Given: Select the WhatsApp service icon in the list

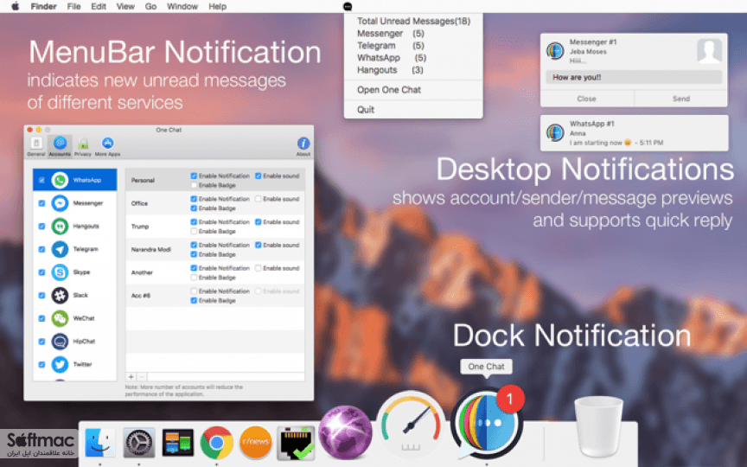Looking at the screenshot, I should (x=60, y=180).
